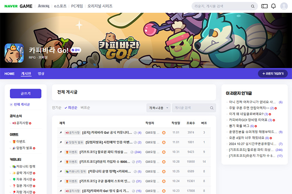
Task: Click the 공식 verified badge
Action: [x=76, y=50]
